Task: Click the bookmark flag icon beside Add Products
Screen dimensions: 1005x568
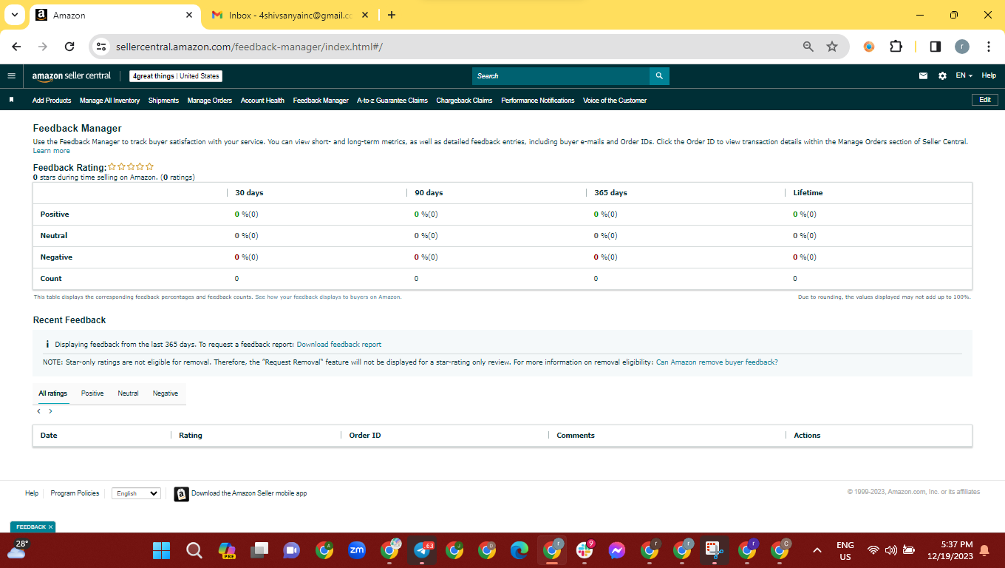Action: tap(11, 100)
